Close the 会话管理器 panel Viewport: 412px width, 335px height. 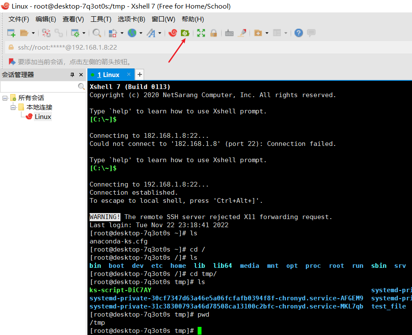coord(81,75)
